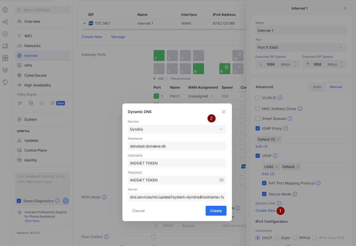356x246 pixels.
Task: Open the Topology icon in left rail
Action: (x=5, y=22)
